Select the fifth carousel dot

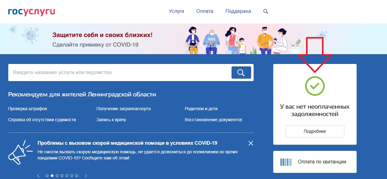67,176
